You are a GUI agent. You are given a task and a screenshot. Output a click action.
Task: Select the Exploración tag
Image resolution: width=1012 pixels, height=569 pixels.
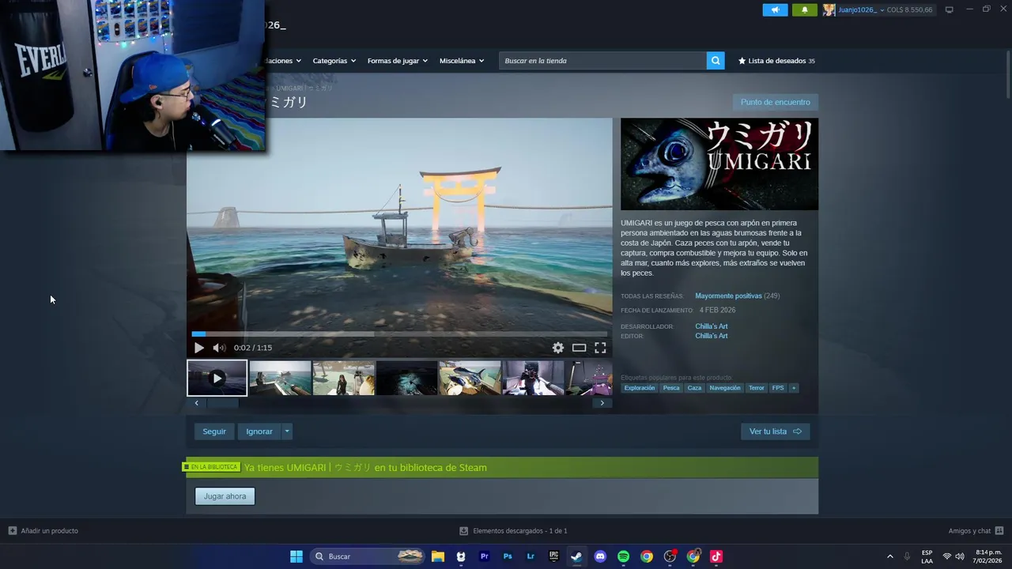pos(640,388)
